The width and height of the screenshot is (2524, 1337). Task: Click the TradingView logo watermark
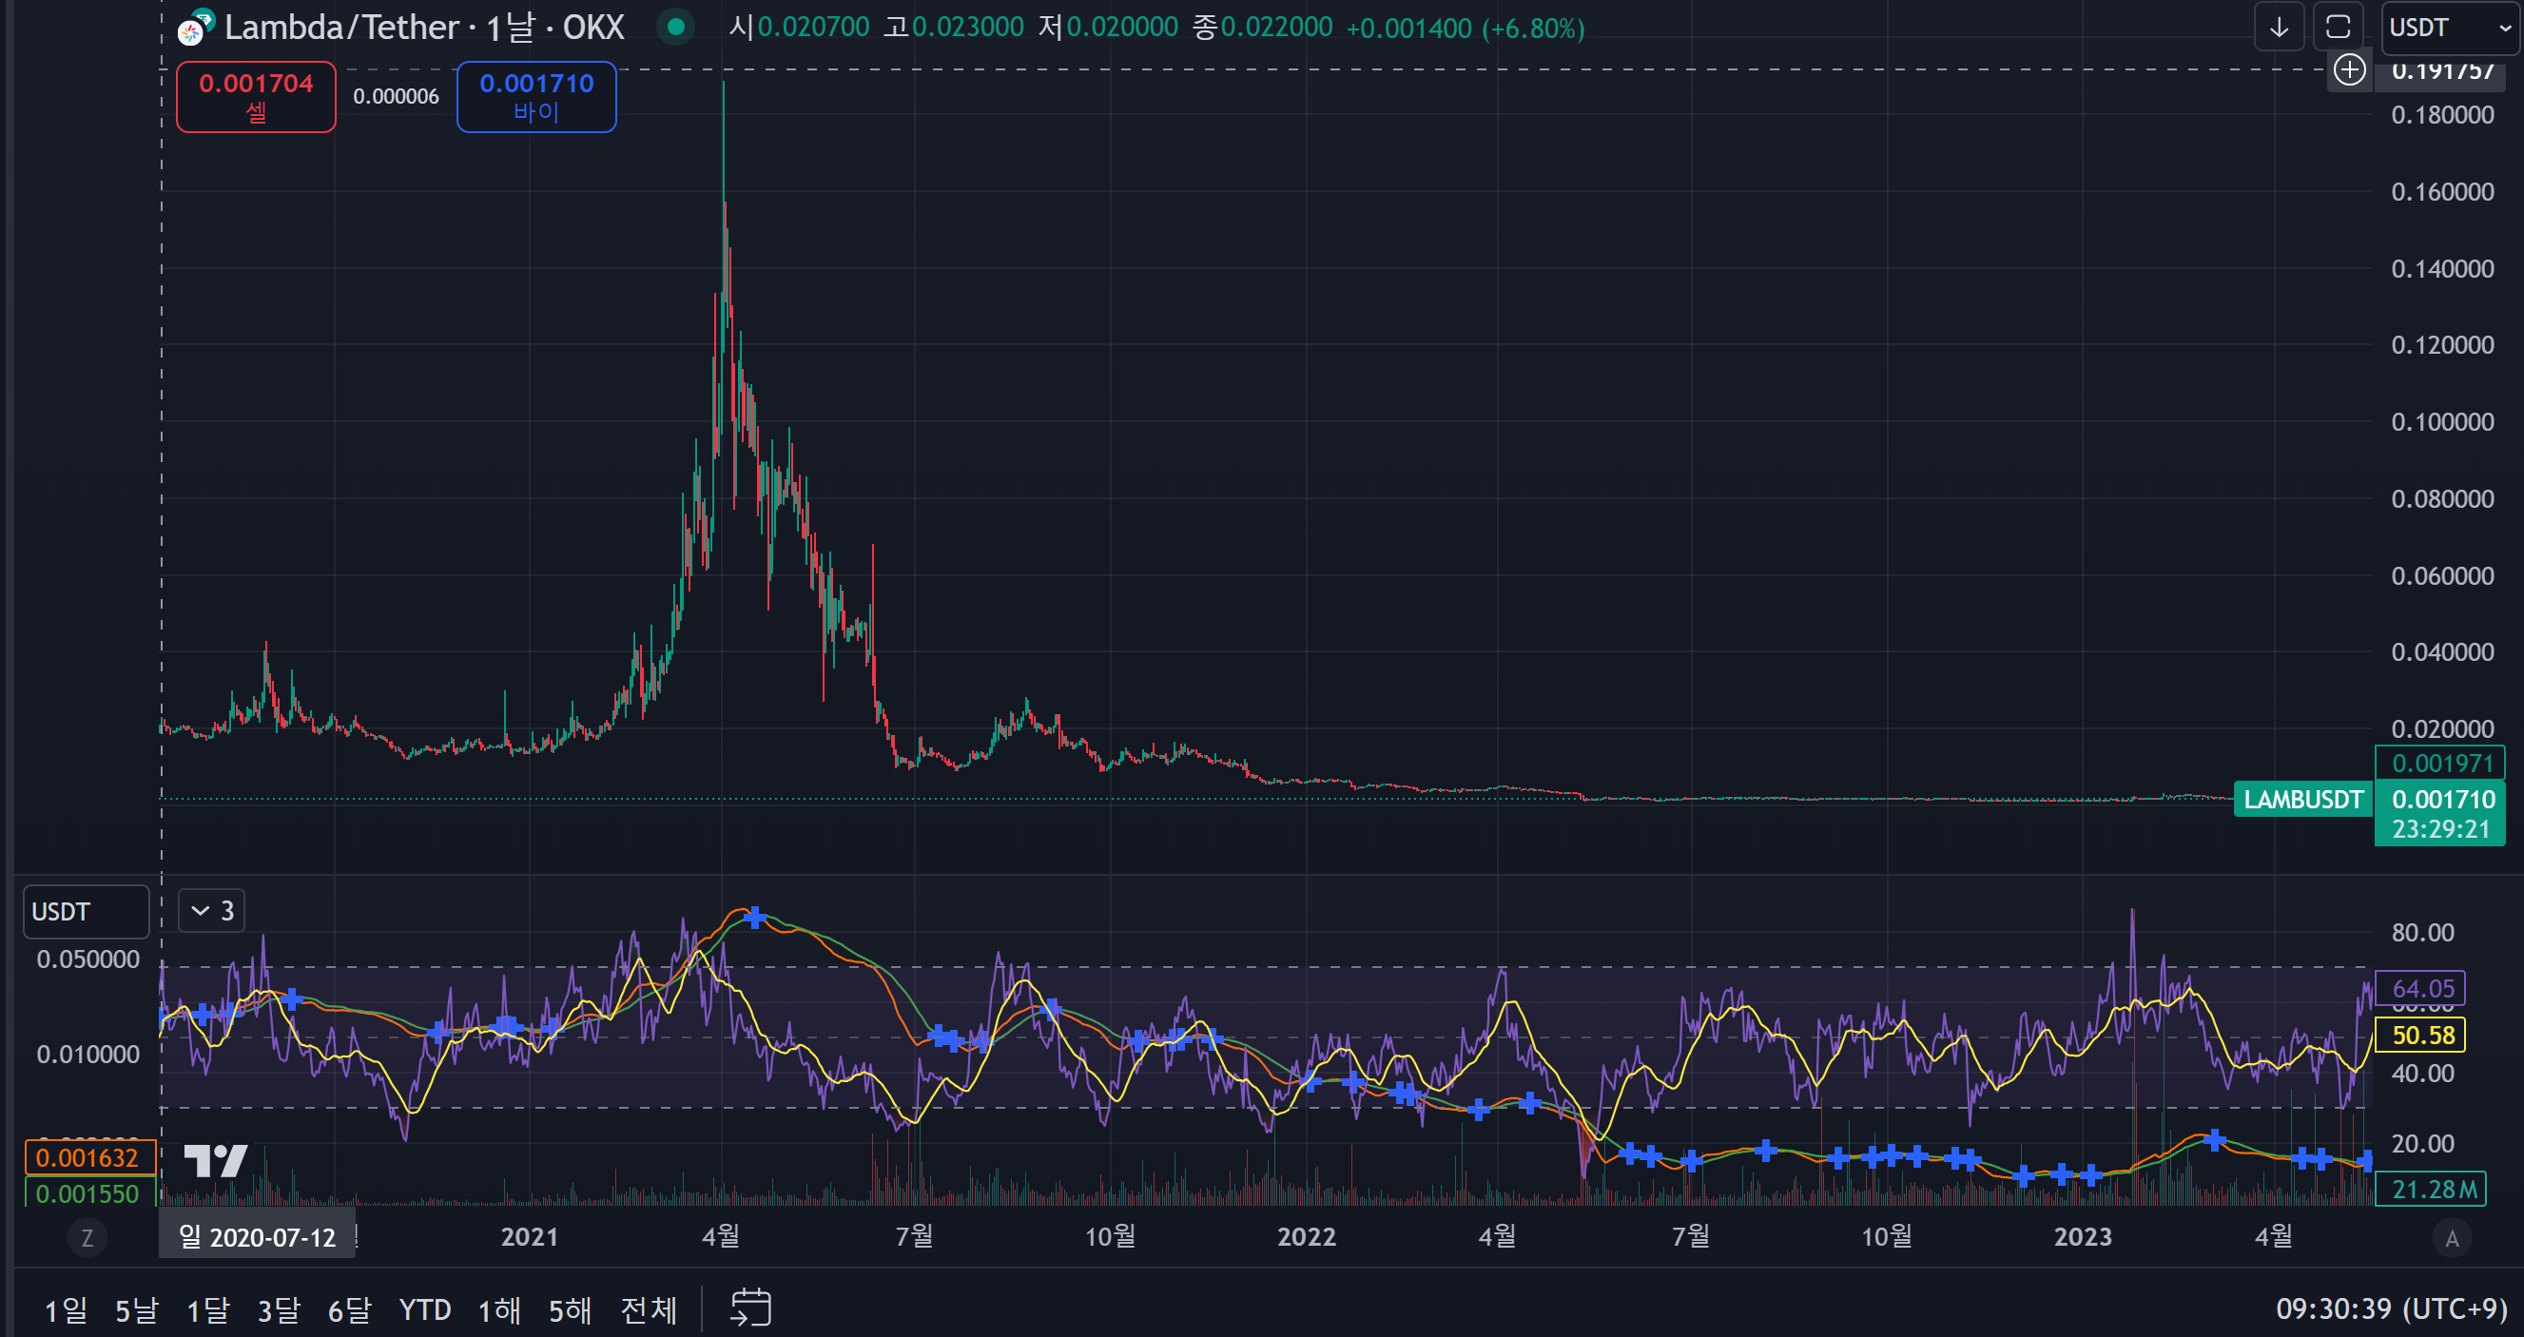(x=216, y=1162)
